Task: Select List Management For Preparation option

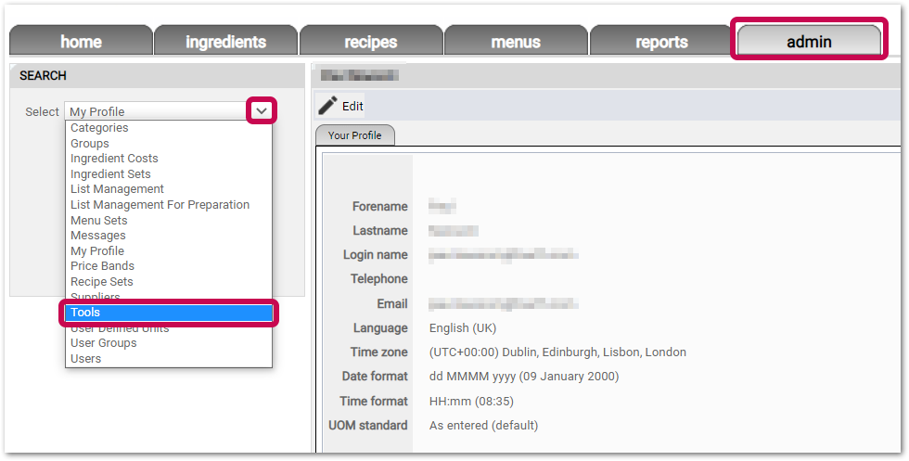Action: [x=168, y=205]
